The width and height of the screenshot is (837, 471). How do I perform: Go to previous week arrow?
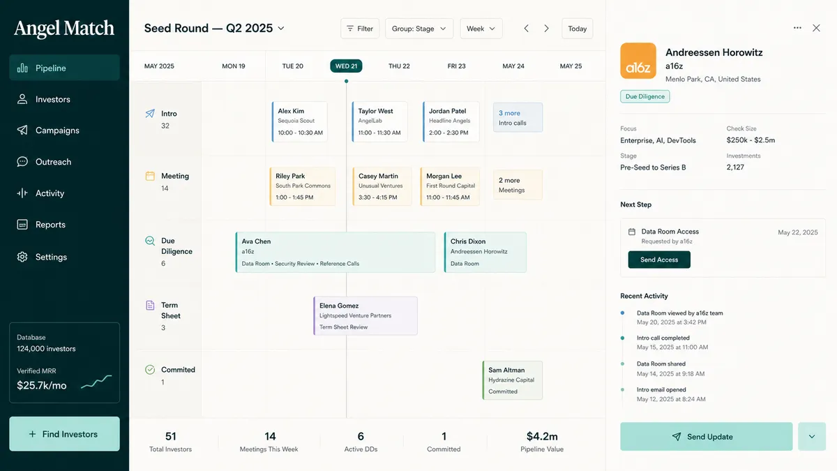tap(527, 29)
